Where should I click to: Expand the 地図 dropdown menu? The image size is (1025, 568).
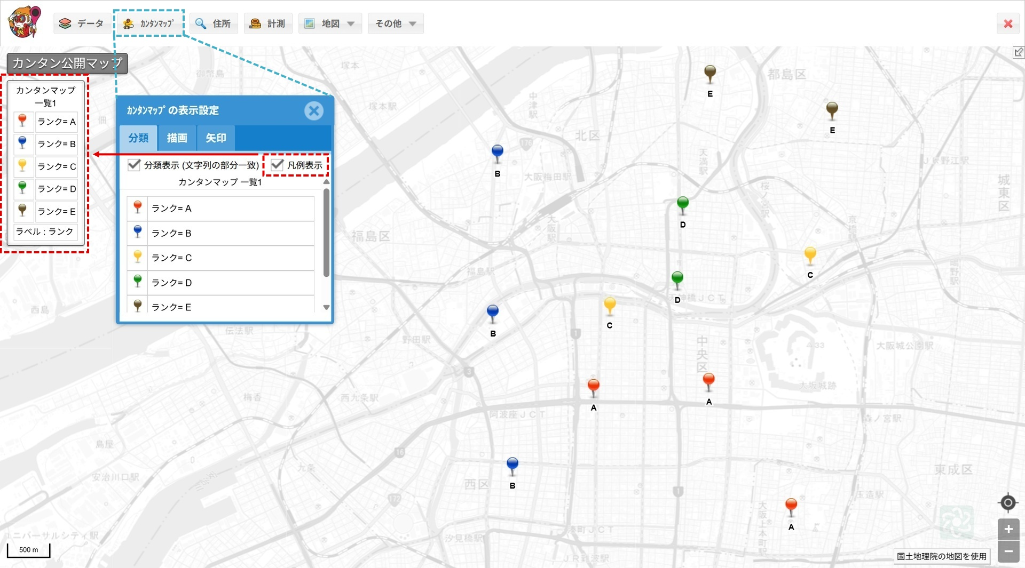click(x=330, y=23)
